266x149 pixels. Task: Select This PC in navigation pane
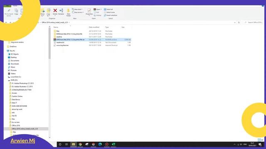click(x=11, y=51)
